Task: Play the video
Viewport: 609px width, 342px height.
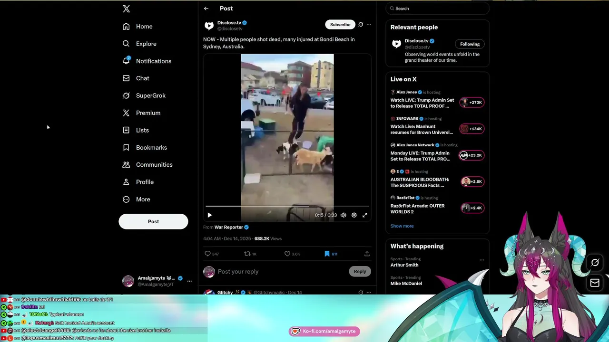Action: (209, 215)
